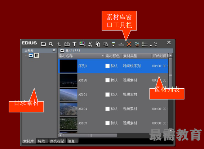Expand the toolbar overflow chevron
The image size is (204, 149).
[x=156, y=44]
